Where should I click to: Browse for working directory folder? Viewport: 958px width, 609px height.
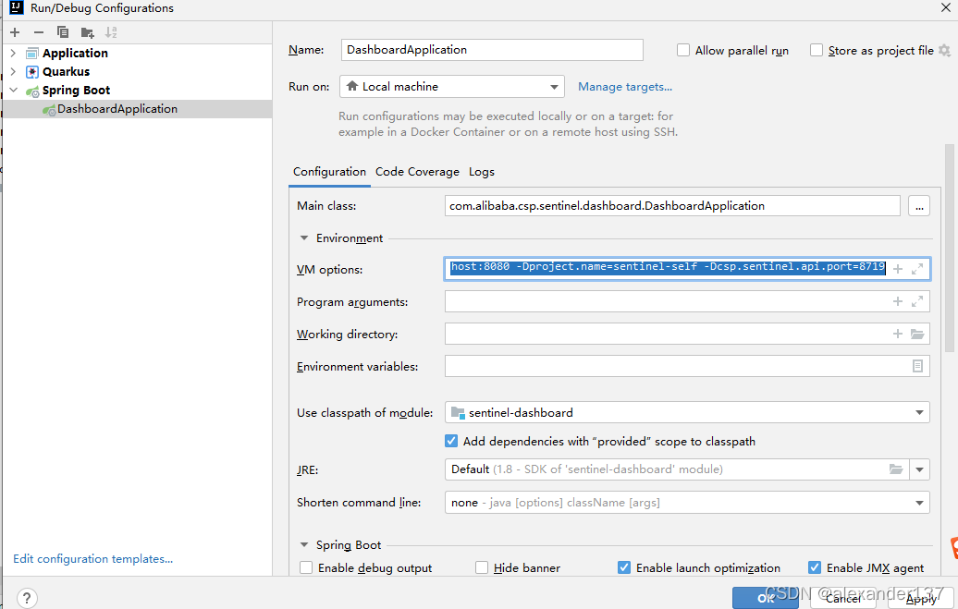[917, 334]
